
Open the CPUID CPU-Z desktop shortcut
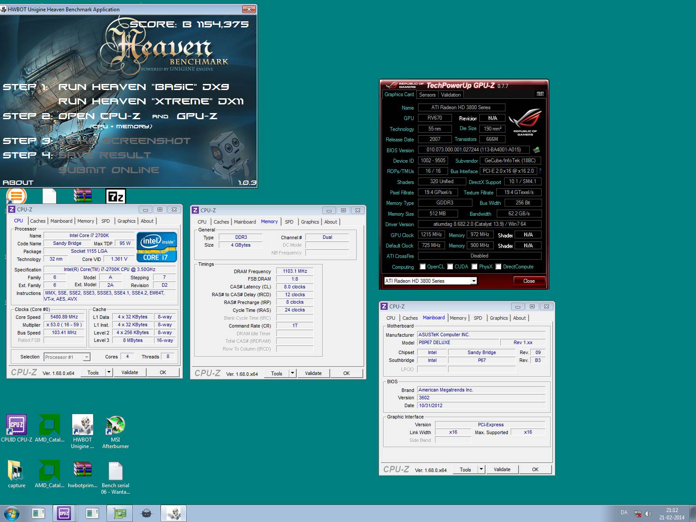pos(17,428)
